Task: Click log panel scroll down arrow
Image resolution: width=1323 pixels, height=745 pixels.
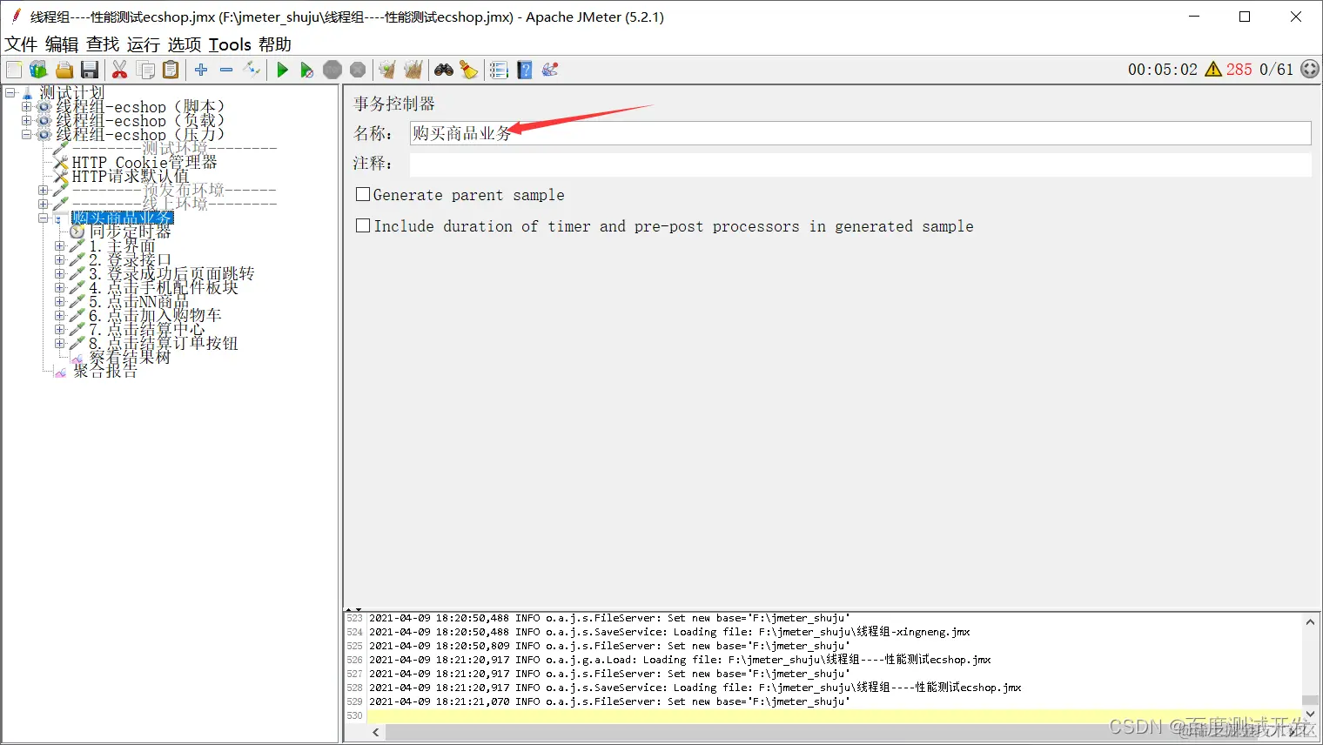Action: (1310, 714)
